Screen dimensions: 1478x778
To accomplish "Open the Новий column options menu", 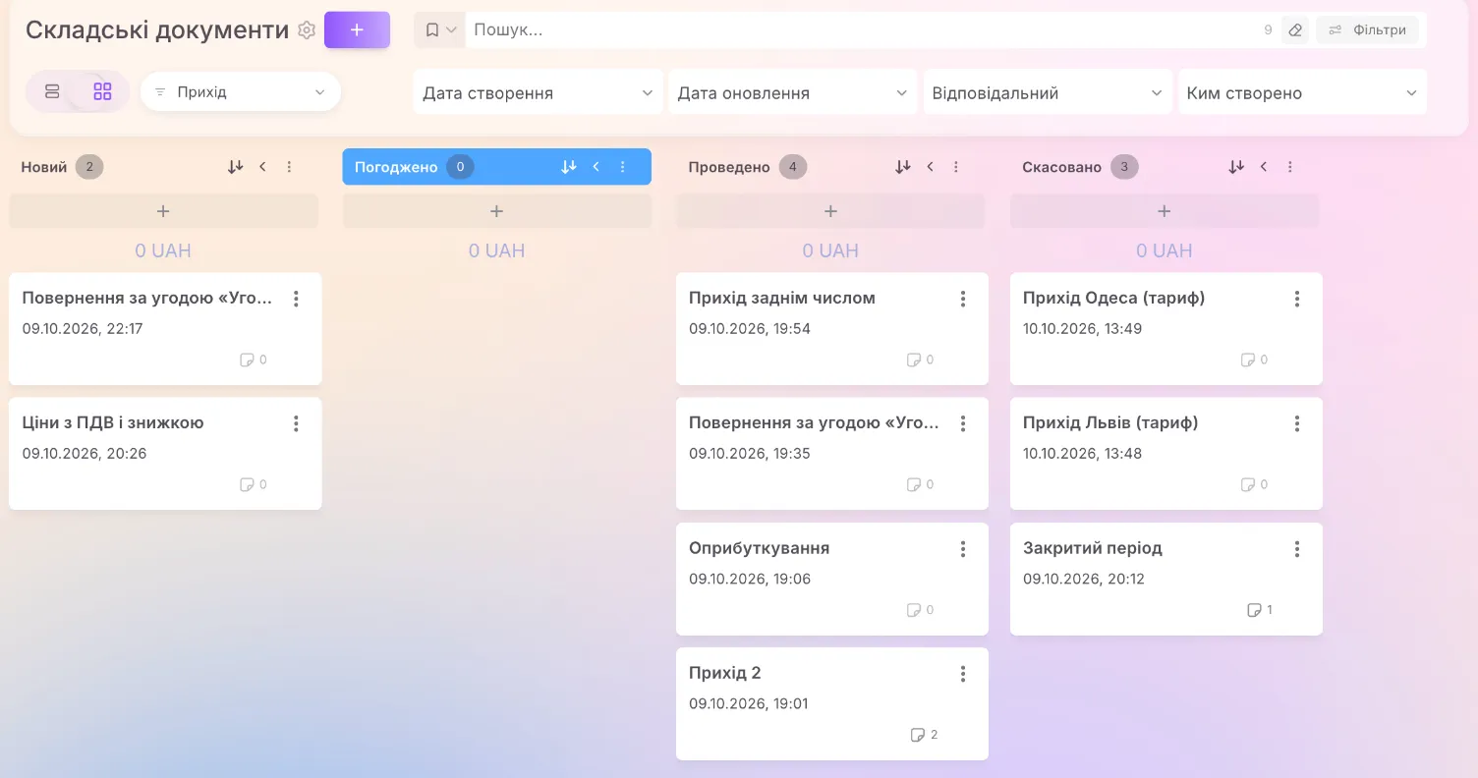I will (x=289, y=167).
